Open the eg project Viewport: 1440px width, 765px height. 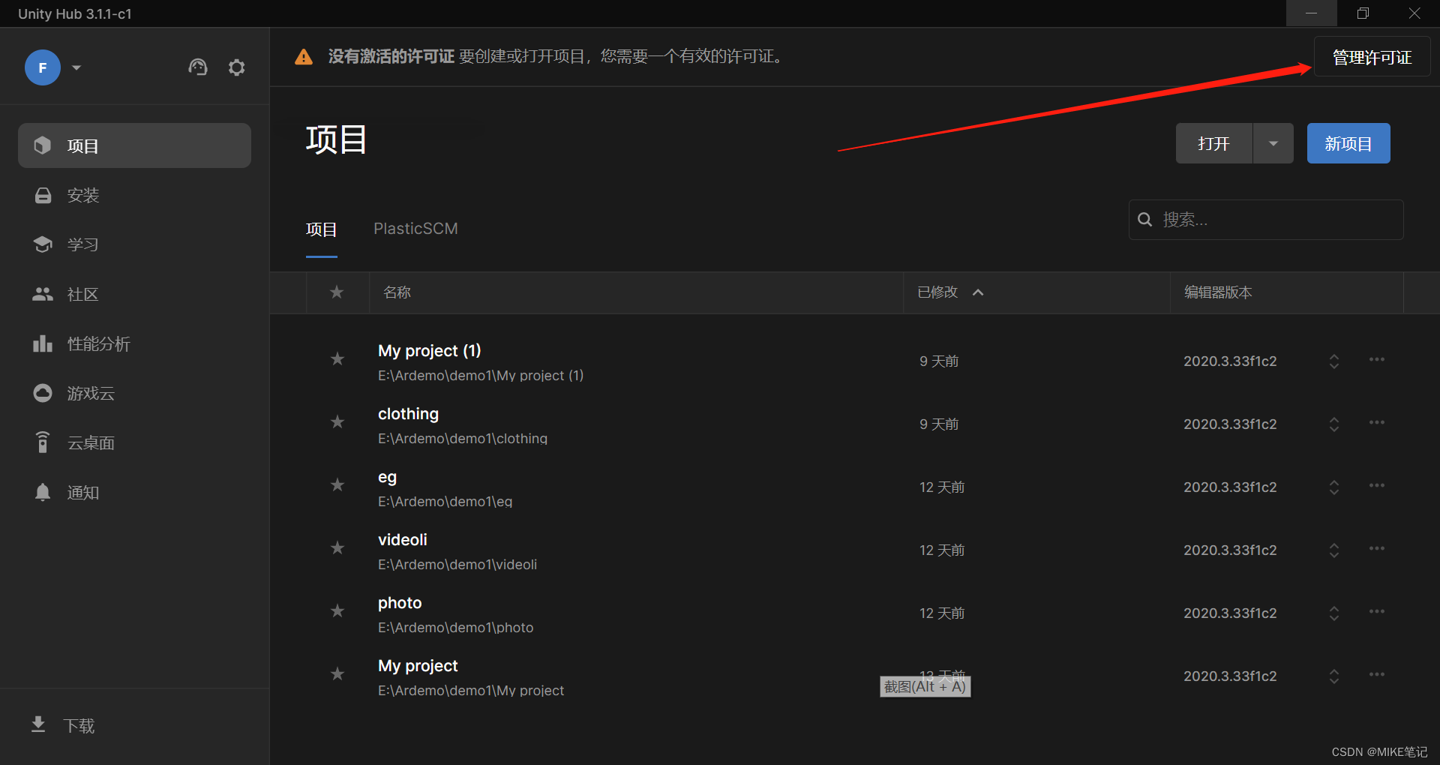(x=387, y=477)
